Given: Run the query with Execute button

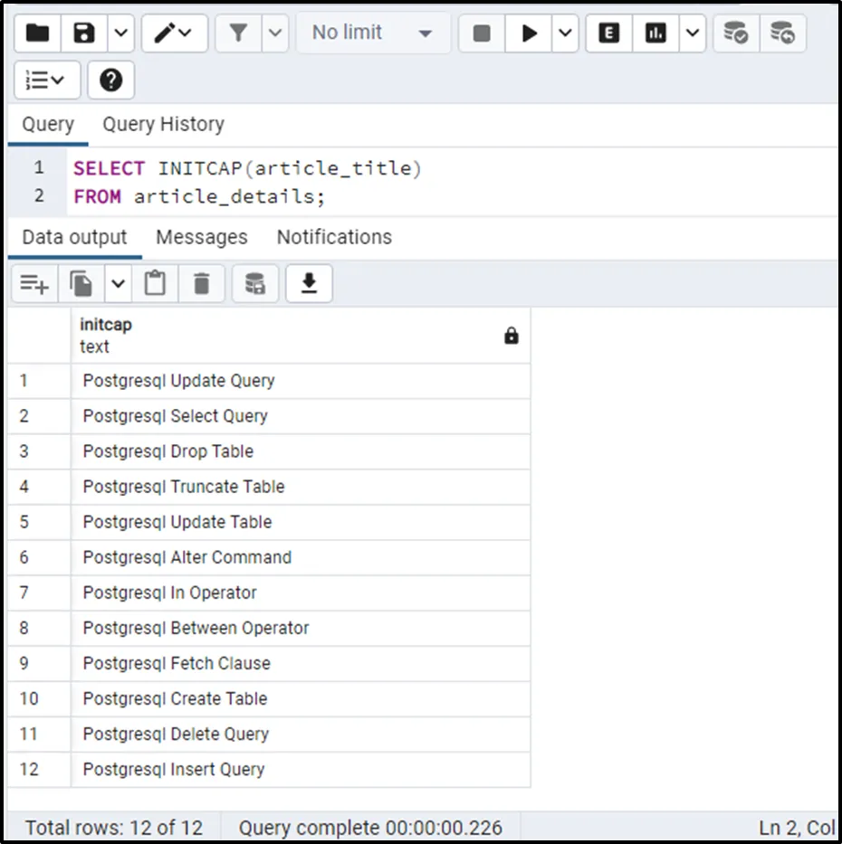Looking at the screenshot, I should pyautogui.click(x=530, y=33).
